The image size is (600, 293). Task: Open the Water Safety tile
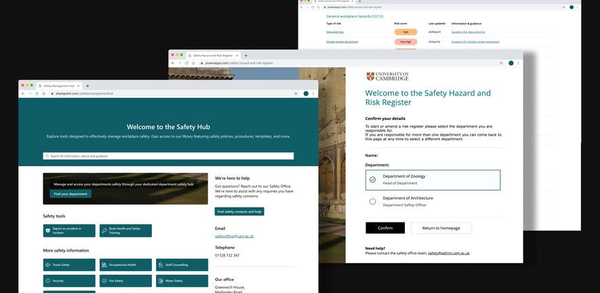pos(182,281)
